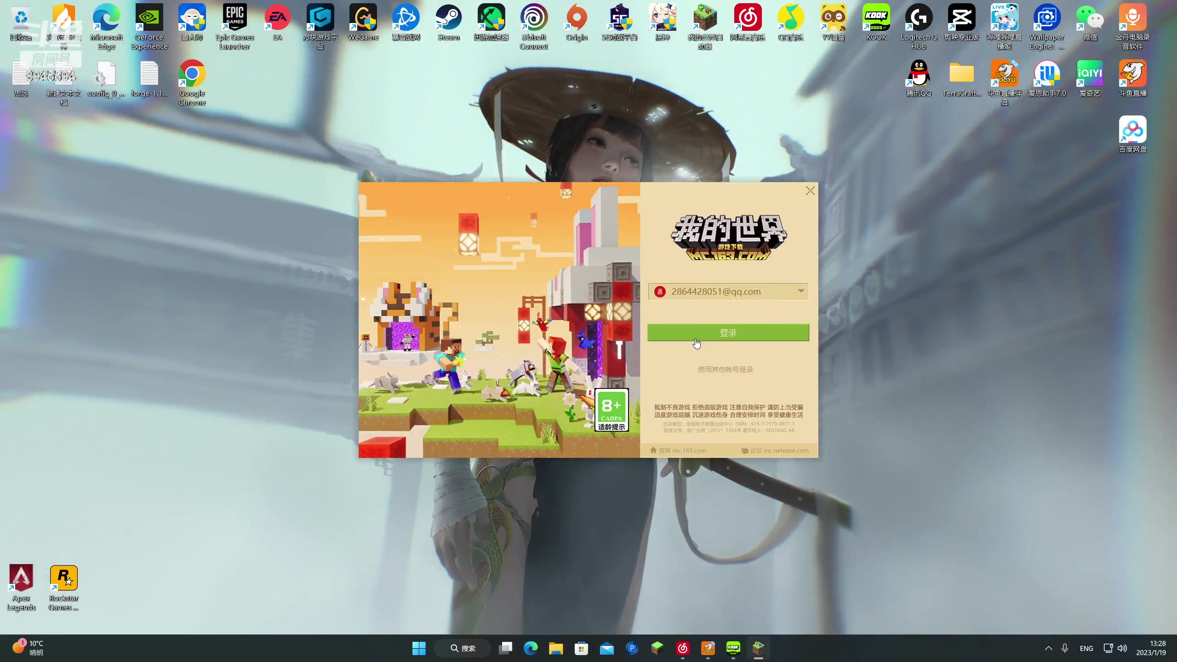Open the 原神 desktop icon
Viewport: 1177px width, 662px height.
tap(663, 23)
